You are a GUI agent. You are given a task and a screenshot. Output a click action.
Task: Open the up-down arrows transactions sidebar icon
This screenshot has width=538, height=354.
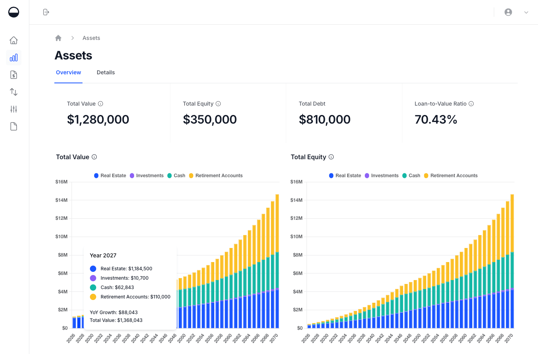point(14,92)
